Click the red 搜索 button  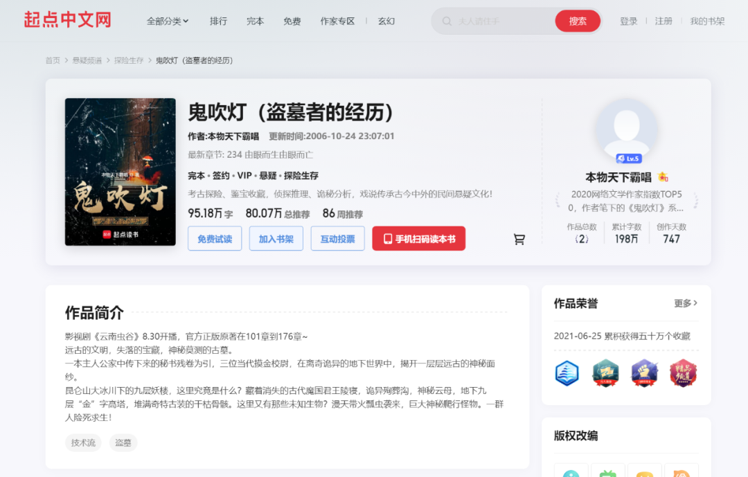click(x=578, y=21)
